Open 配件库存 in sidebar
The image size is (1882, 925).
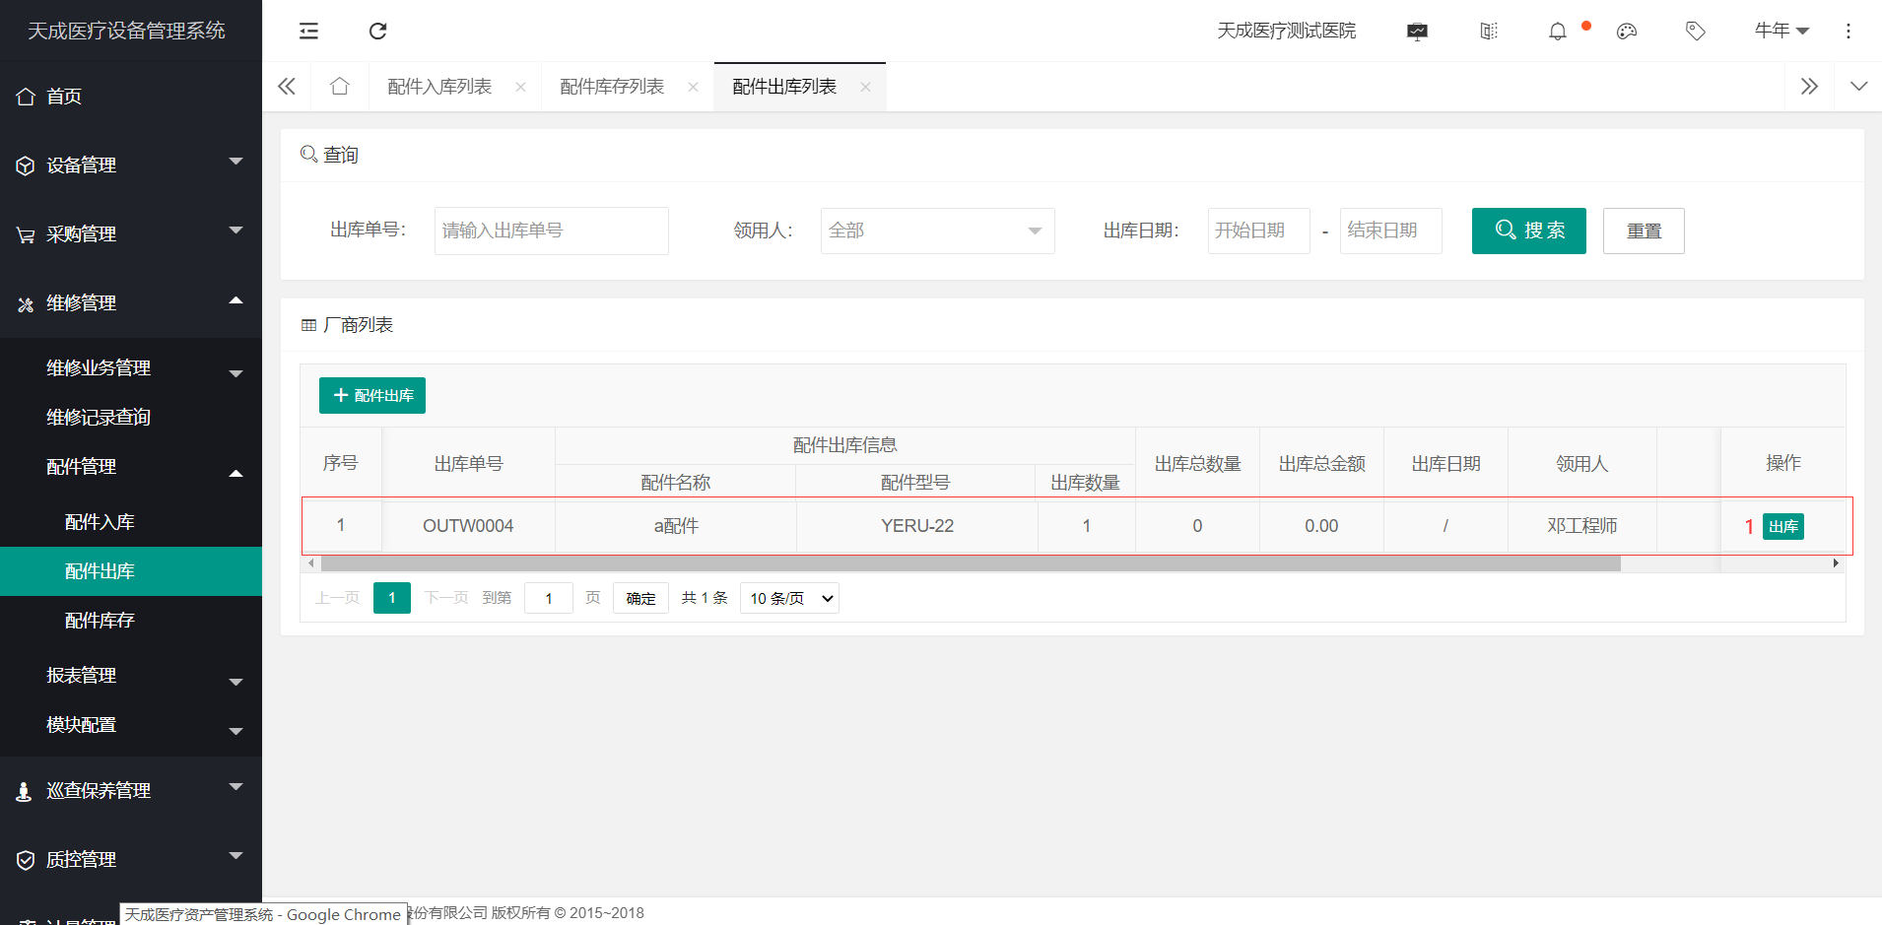pos(131,621)
